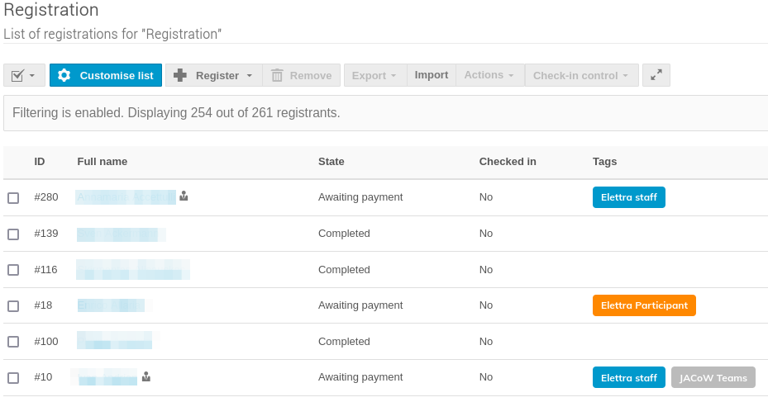Viewport: 768px width, 402px height.
Task: Tick the checkbox for registration #280
Action: point(13,198)
